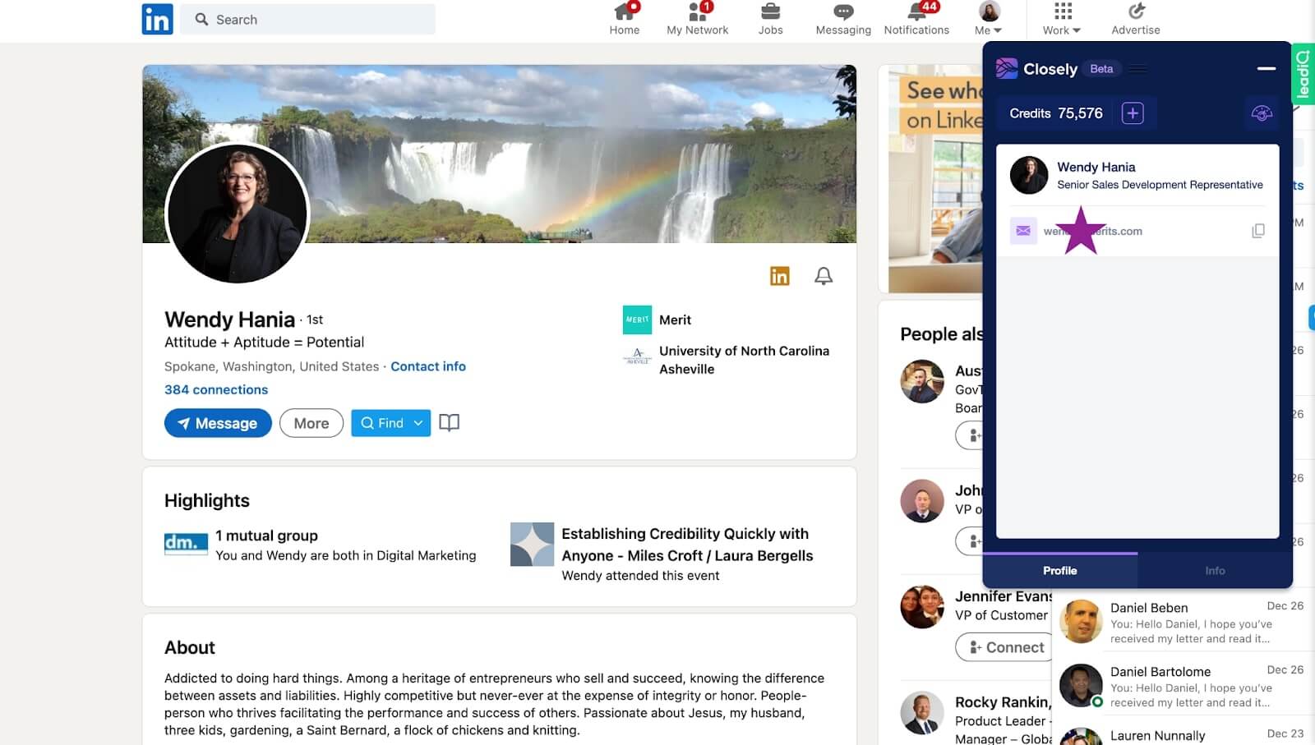The image size is (1315, 745).
Task: Send a Message to Wendy Hania
Action: coord(218,423)
